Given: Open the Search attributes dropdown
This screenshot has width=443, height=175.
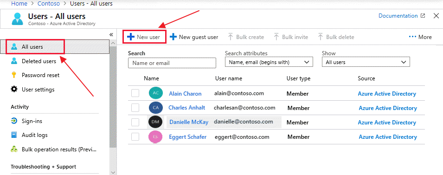Looking at the screenshot, I should click(x=269, y=62).
